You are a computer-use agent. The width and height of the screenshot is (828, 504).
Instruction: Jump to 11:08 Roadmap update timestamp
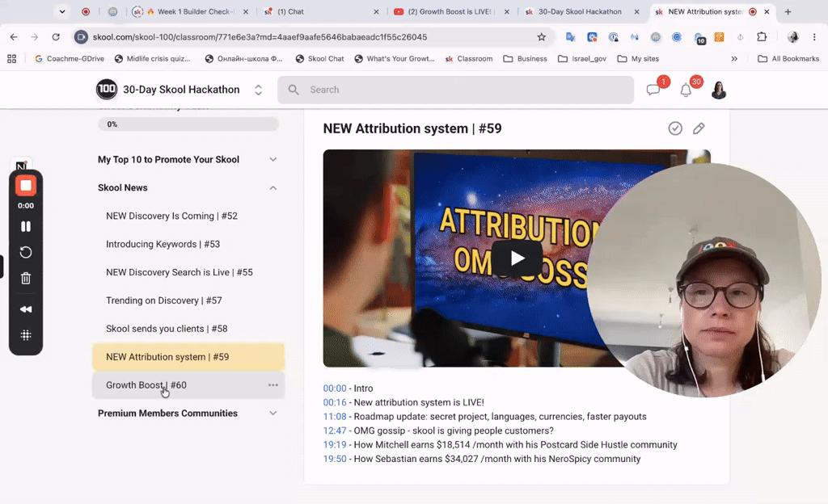(334, 417)
